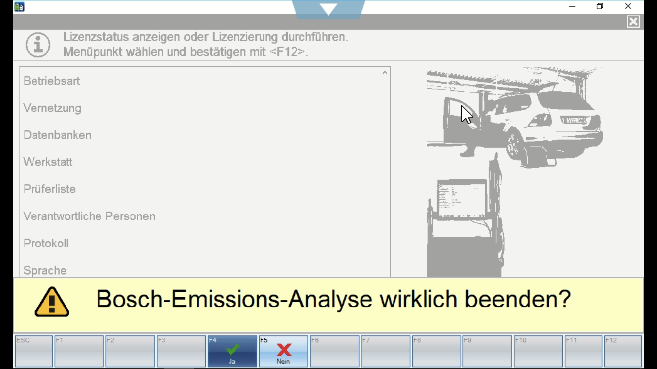657x369 pixels.
Task: Click the yellow warning triangle icon
Action: (x=52, y=302)
